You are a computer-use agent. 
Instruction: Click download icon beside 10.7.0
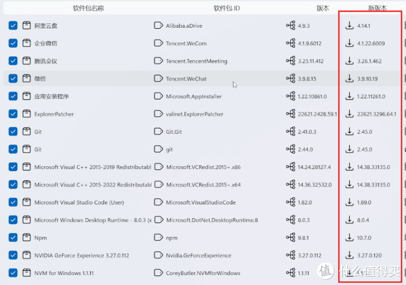click(x=350, y=237)
